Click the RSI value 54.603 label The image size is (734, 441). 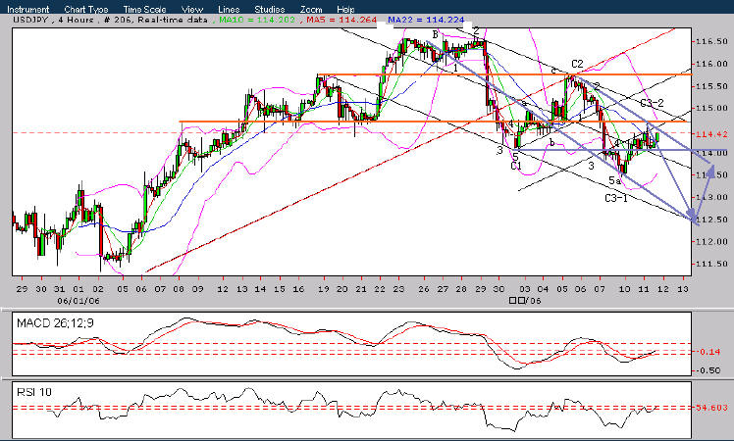point(712,408)
